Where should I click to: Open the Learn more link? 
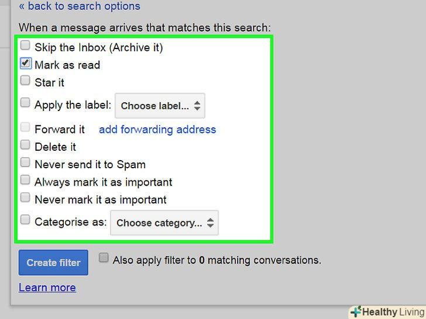point(47,287)
